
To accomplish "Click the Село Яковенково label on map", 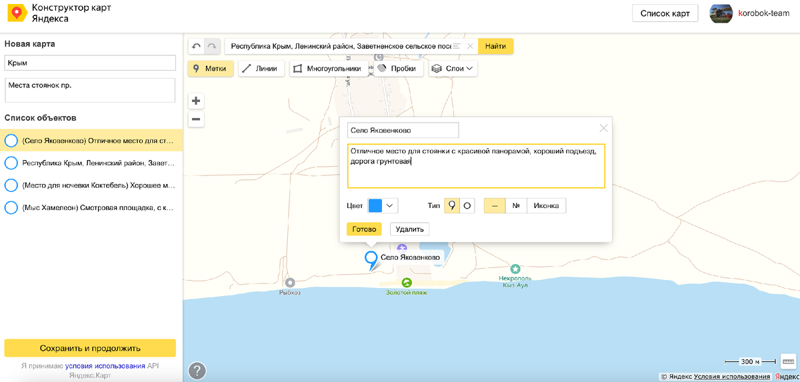I will pyautogui.click(x=410, y=257).
